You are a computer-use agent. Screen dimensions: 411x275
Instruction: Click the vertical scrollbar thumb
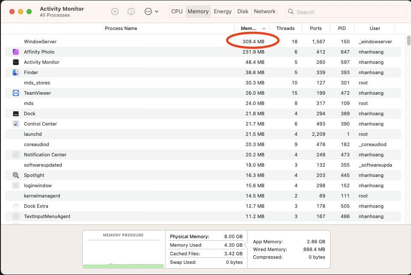point(408,41)
